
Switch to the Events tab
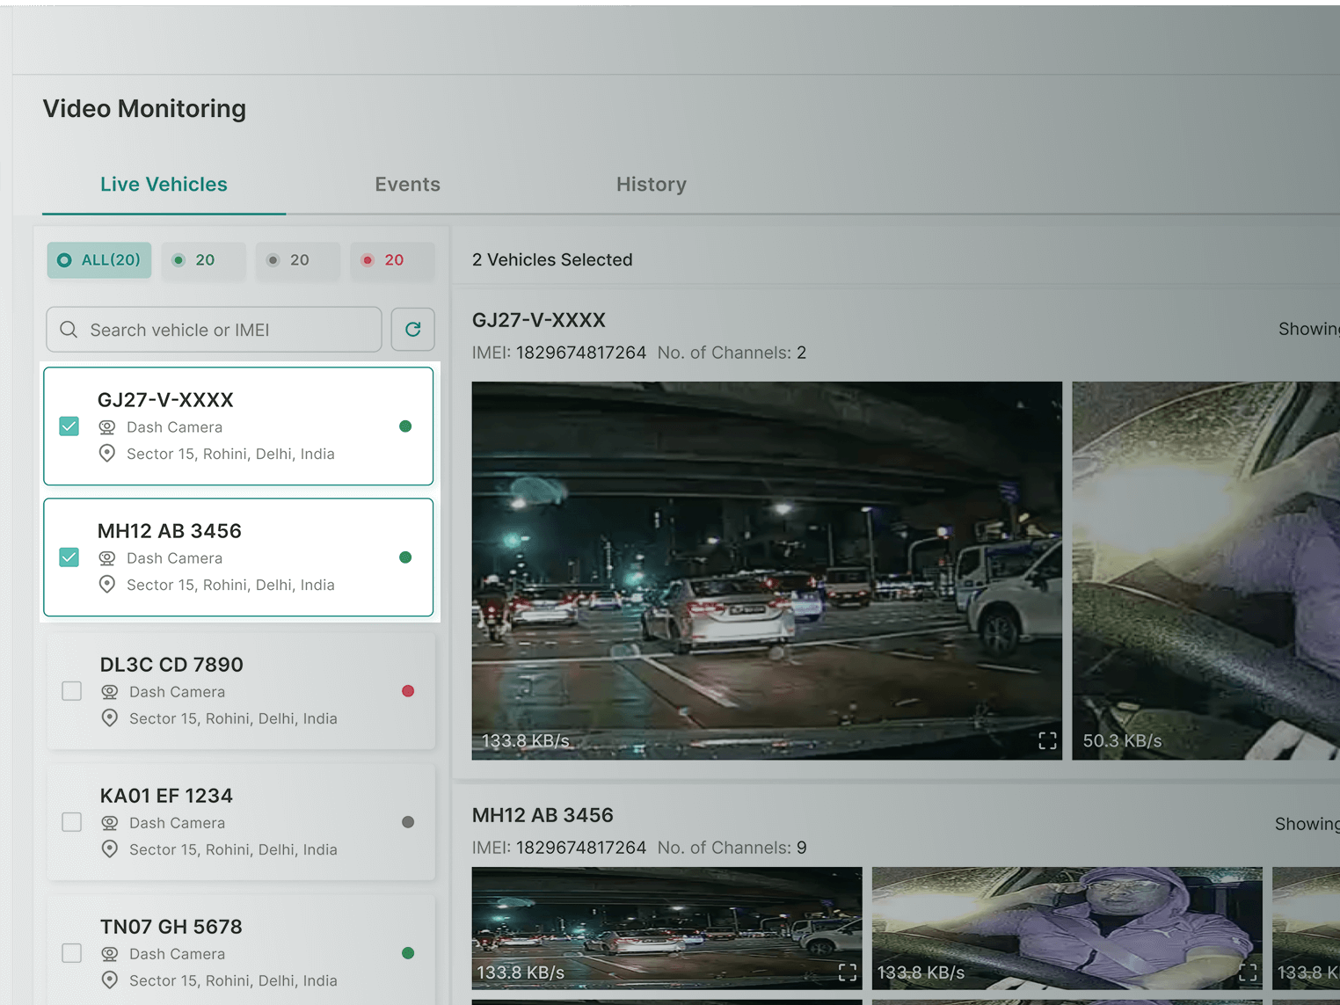[x=407, y=185]
